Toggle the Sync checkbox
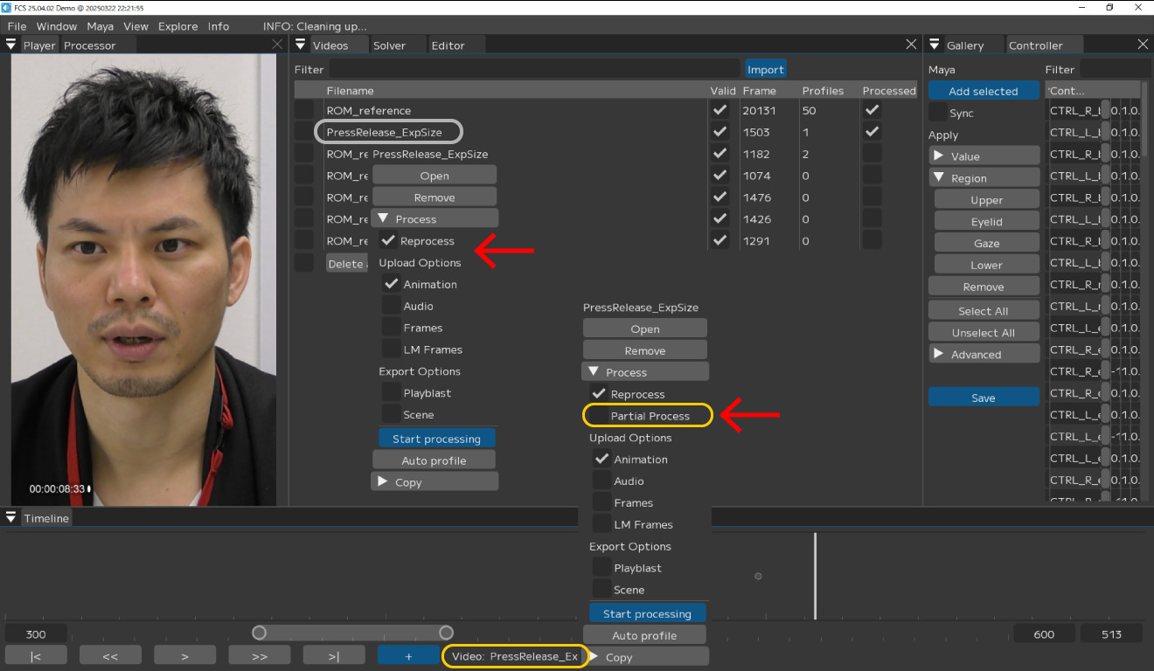This screenshot has height=671, width=1154. 938,113
